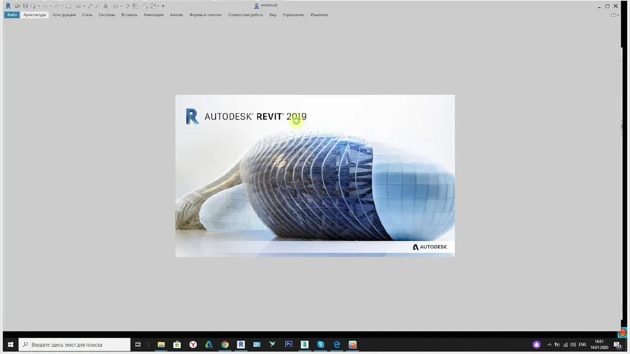Image resolution: width=630 pixels, height=354 pixels.
Task: Switch to the Вид ribbon tab
Action: click(273, 15)
